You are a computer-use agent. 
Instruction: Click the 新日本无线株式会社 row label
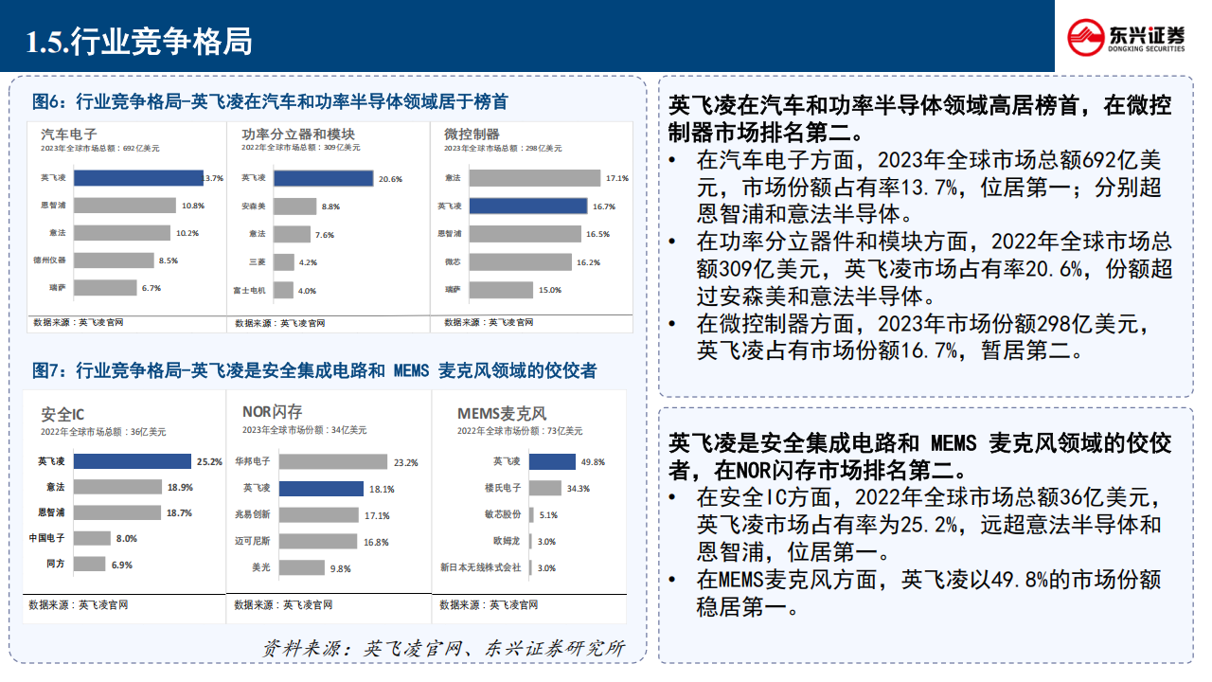(x=481, y=567)
